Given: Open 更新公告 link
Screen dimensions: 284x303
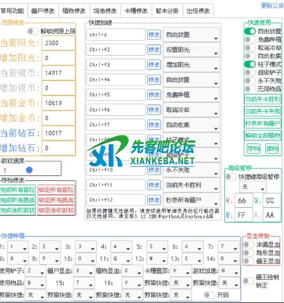Looking at the screenshot, I should (272, 5).
